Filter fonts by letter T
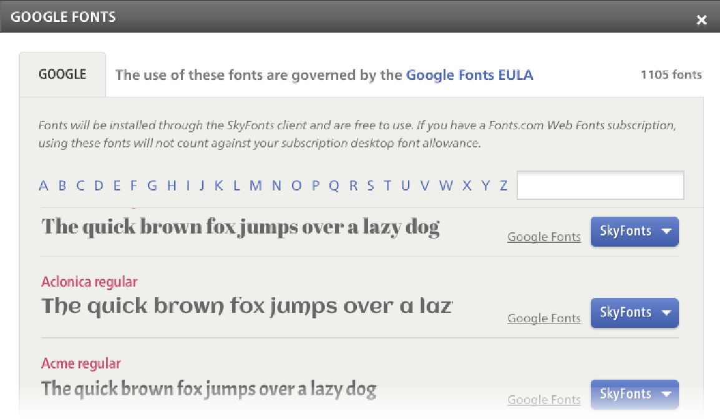 click(x=387, y=185)
